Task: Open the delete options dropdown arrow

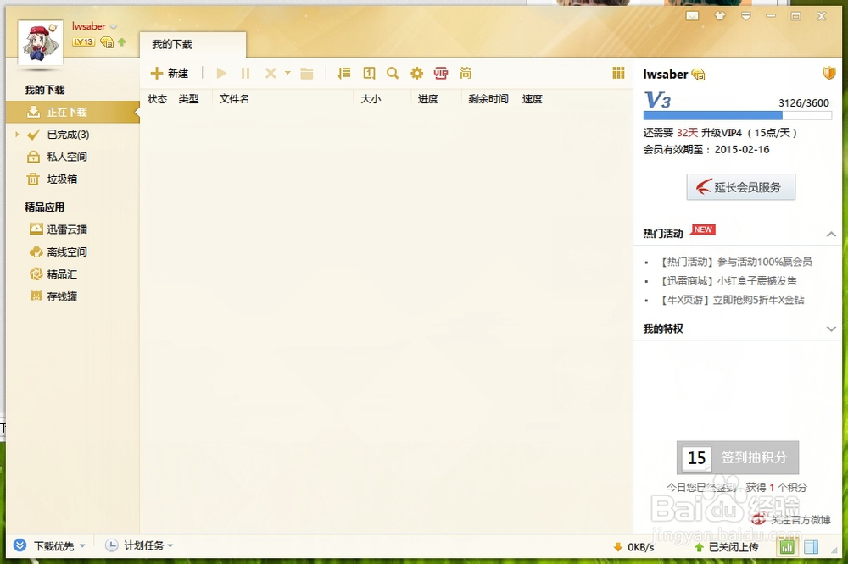Action: pos(287,72)
